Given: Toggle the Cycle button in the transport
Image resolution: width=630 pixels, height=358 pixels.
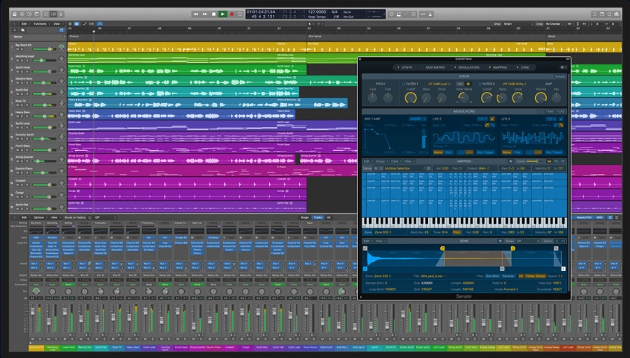Looking at the screenshot, I should point(240,14).
